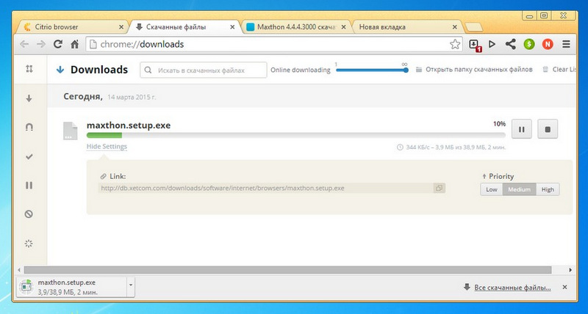Click the search downloads field
588x314 pixels.
click(204, 70)
